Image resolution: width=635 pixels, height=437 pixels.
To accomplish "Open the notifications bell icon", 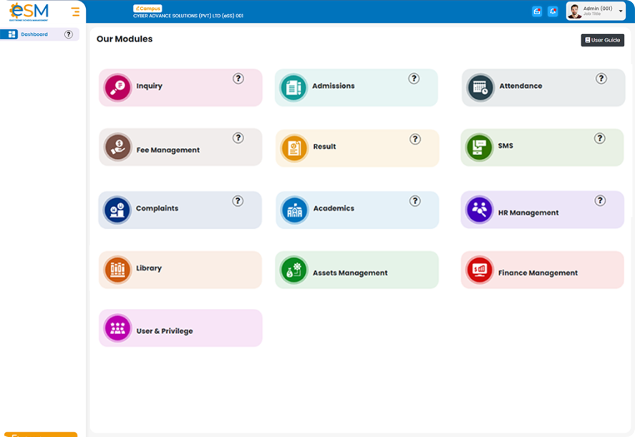I will [553, 11].
